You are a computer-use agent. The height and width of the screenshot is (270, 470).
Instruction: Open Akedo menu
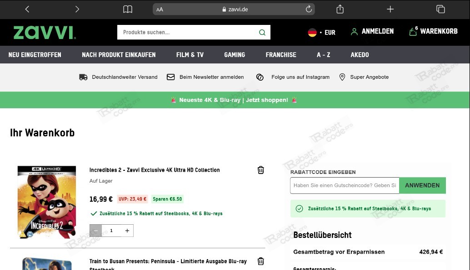(360, 55)
